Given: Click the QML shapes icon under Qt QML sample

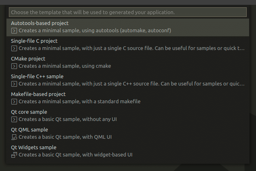Looking at the screenshot, I should click(x=14, y=137).
